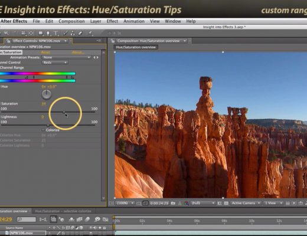Click next animation preset arrow
Image resolution: width=307 pixels, height=236 pixels.
[x=97, y=57]
